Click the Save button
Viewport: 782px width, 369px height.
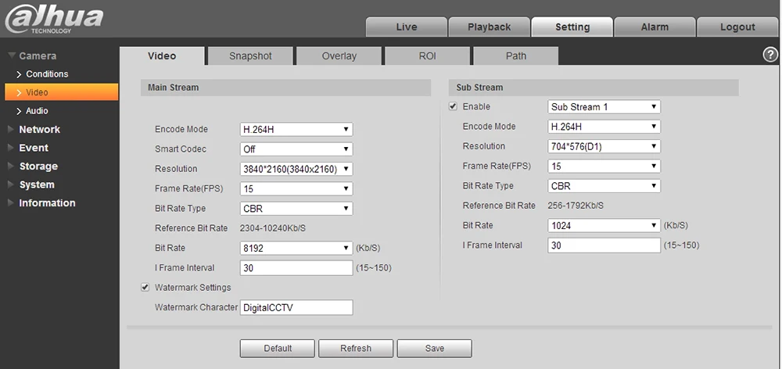click(434, 349)
